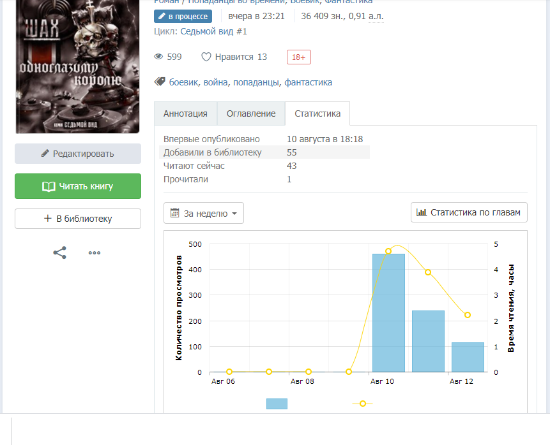Click the green 'Читать книгу' button
The width and height of the screenshot is (550, 445).
pyautogui.click(x=78, y=186)
